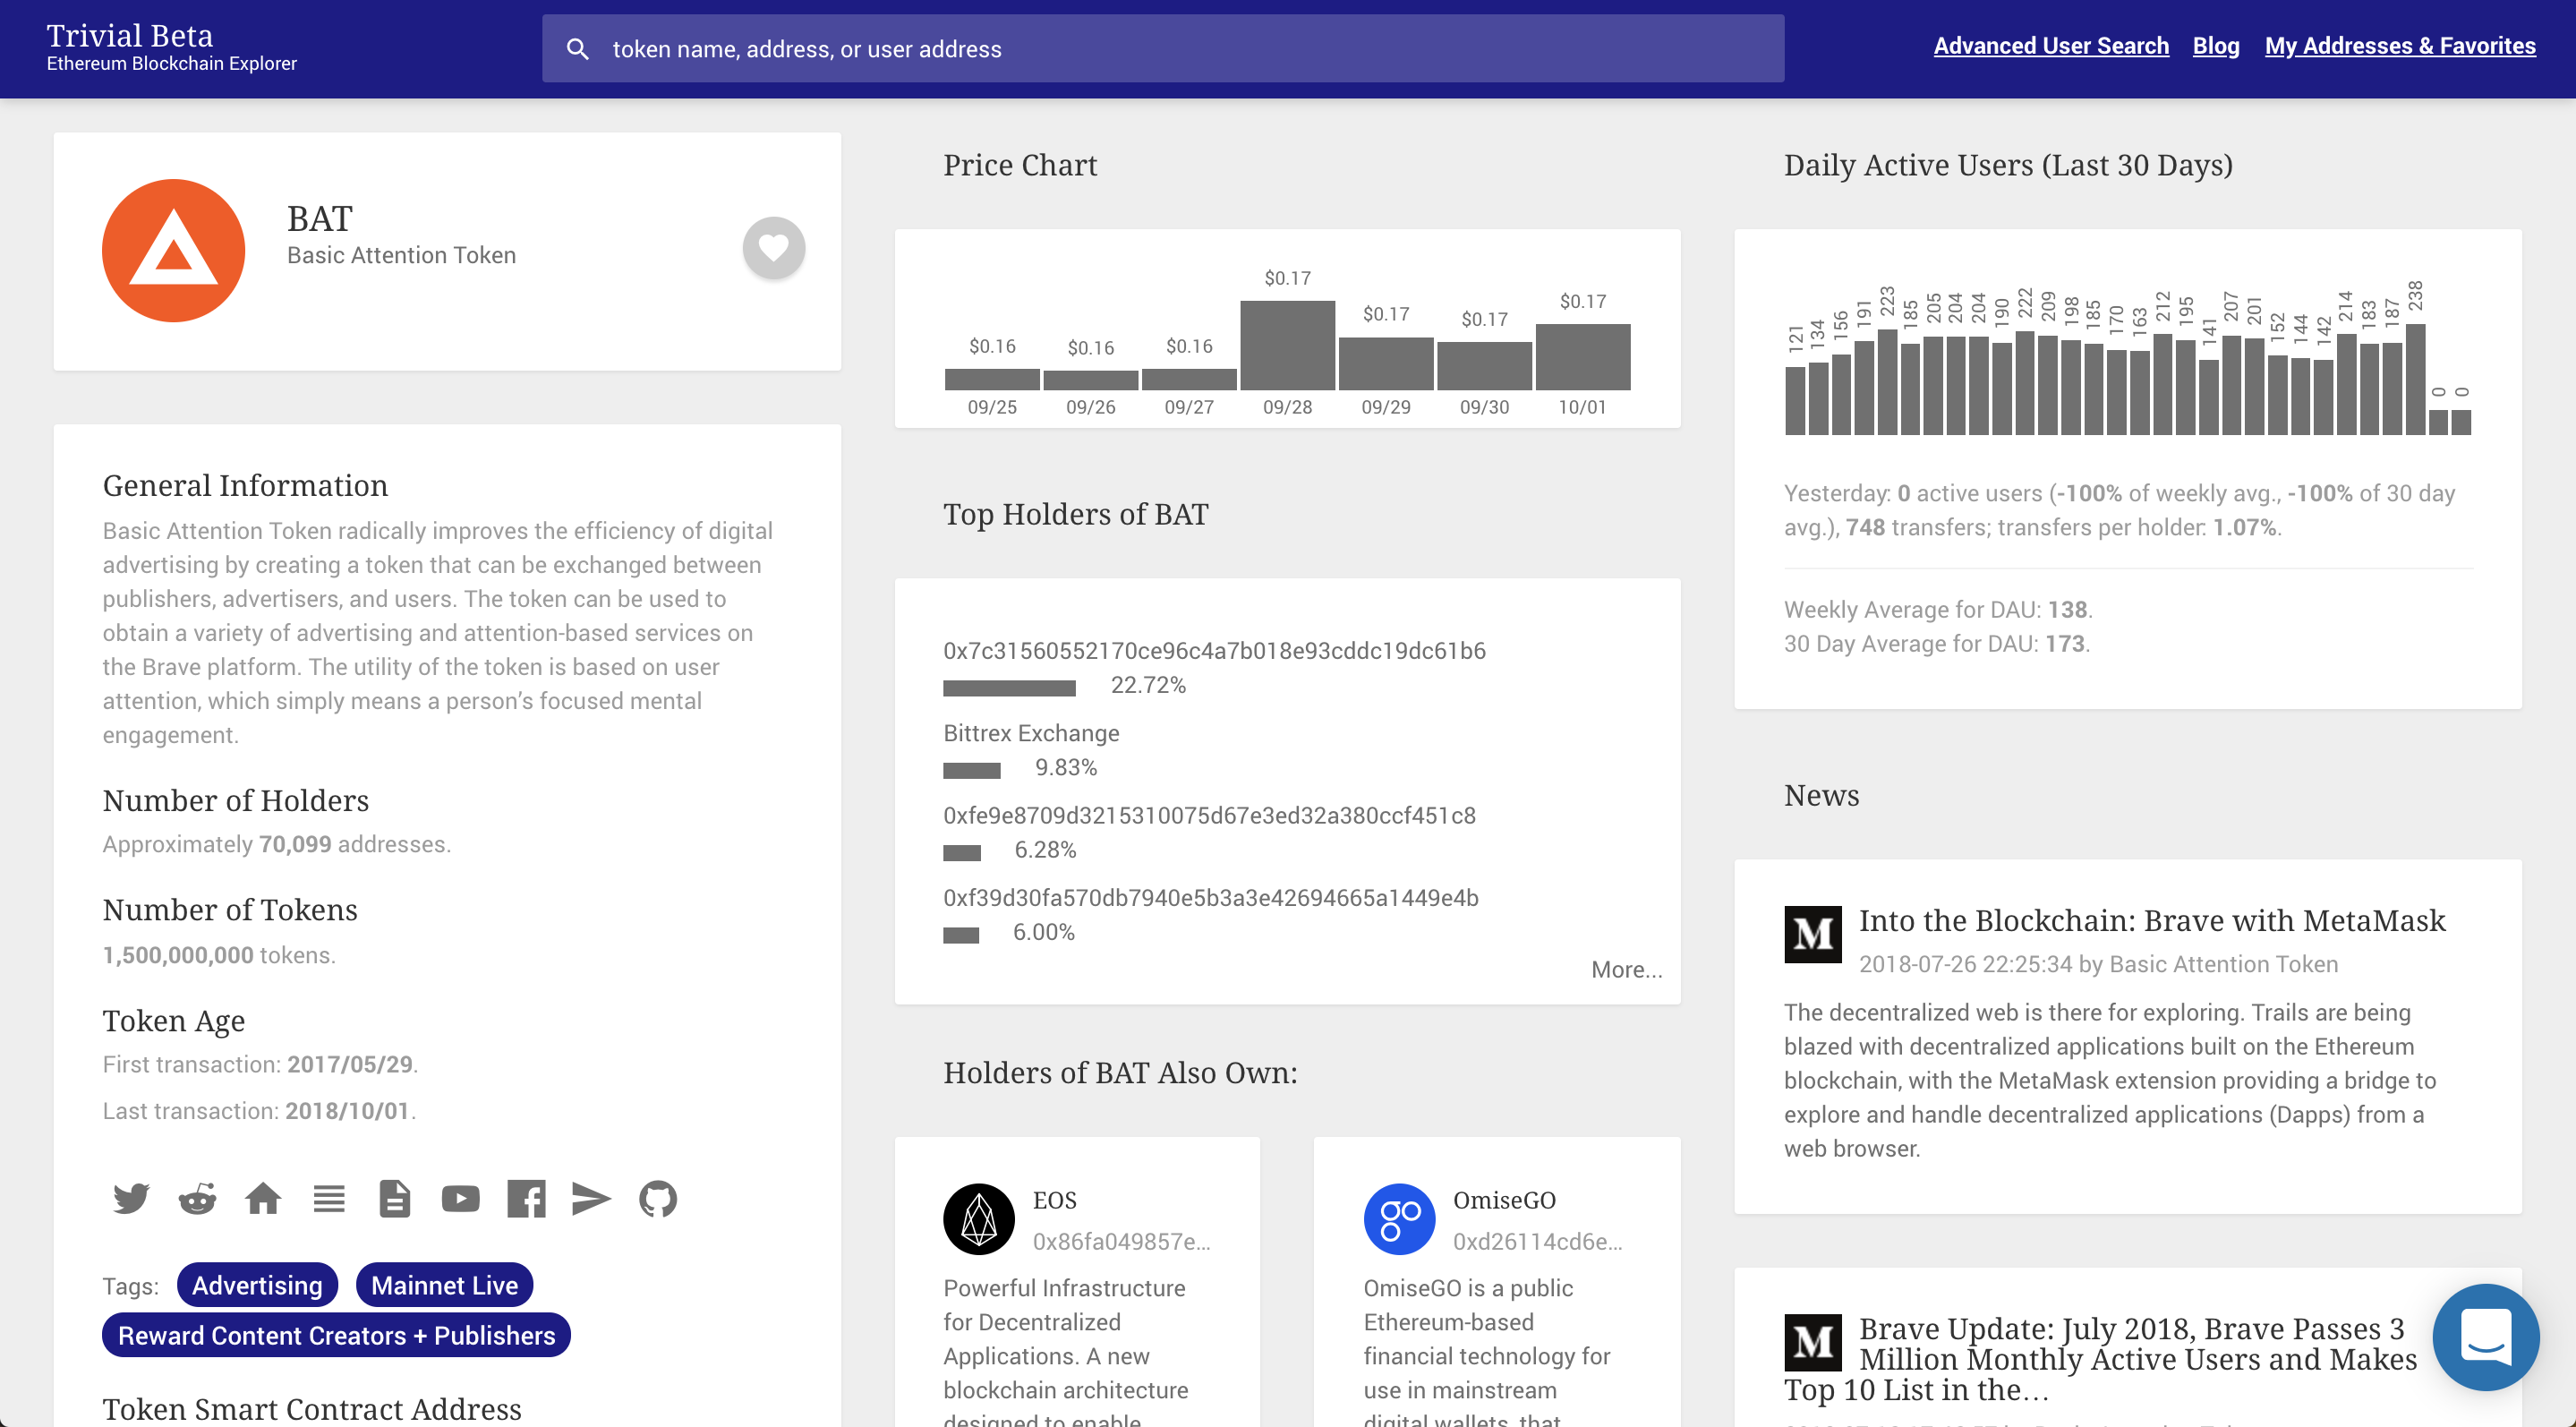Image resolution: width=2576 pixels, height=1427 pixels.
Task: Select the Advertising tag
Action: pos(257,1284)
